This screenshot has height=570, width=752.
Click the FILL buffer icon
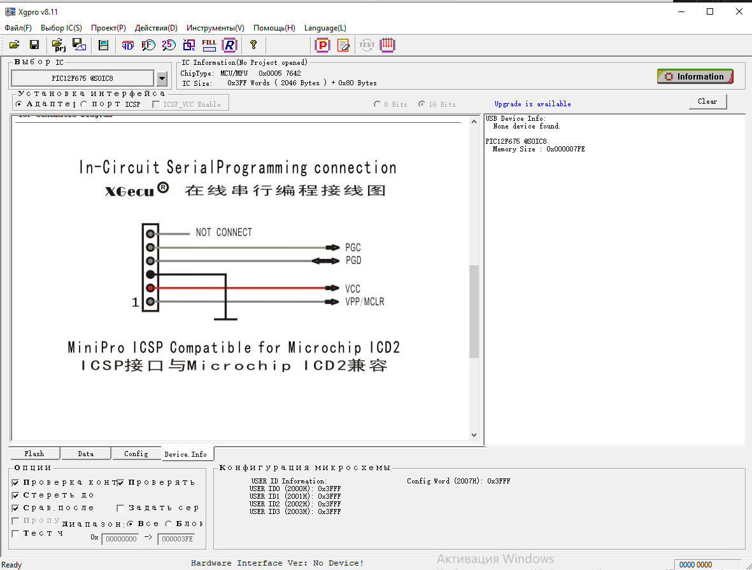(209, 45)
